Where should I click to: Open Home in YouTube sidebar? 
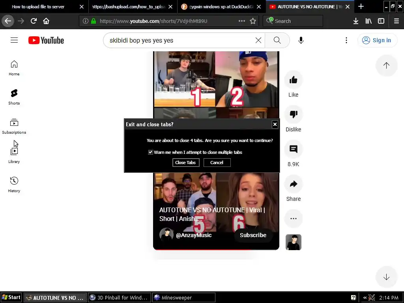[14, 68]
